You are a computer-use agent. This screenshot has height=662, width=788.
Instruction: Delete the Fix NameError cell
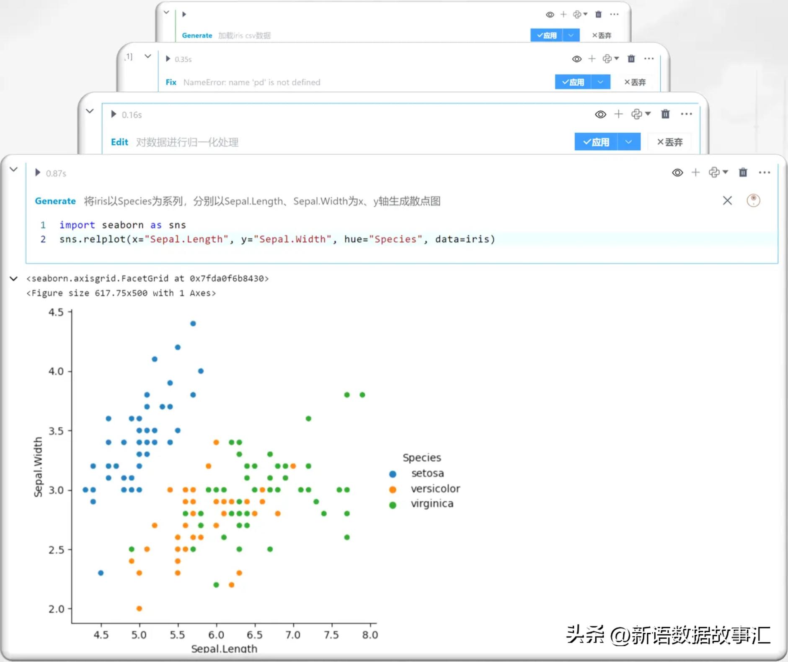(x=631, y=59)
